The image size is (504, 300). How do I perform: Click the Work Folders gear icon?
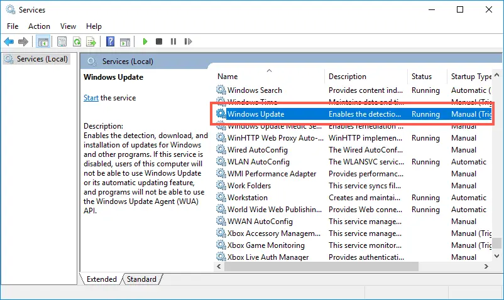(221, 185)
